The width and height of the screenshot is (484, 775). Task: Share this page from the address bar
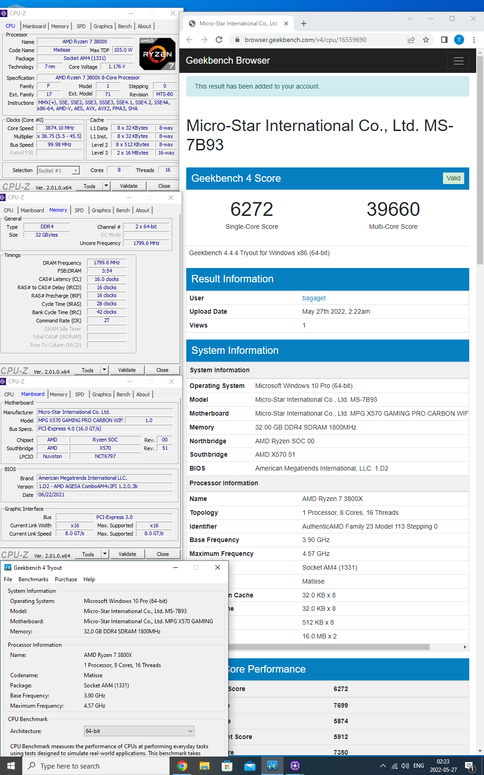[x=411, y=40]
